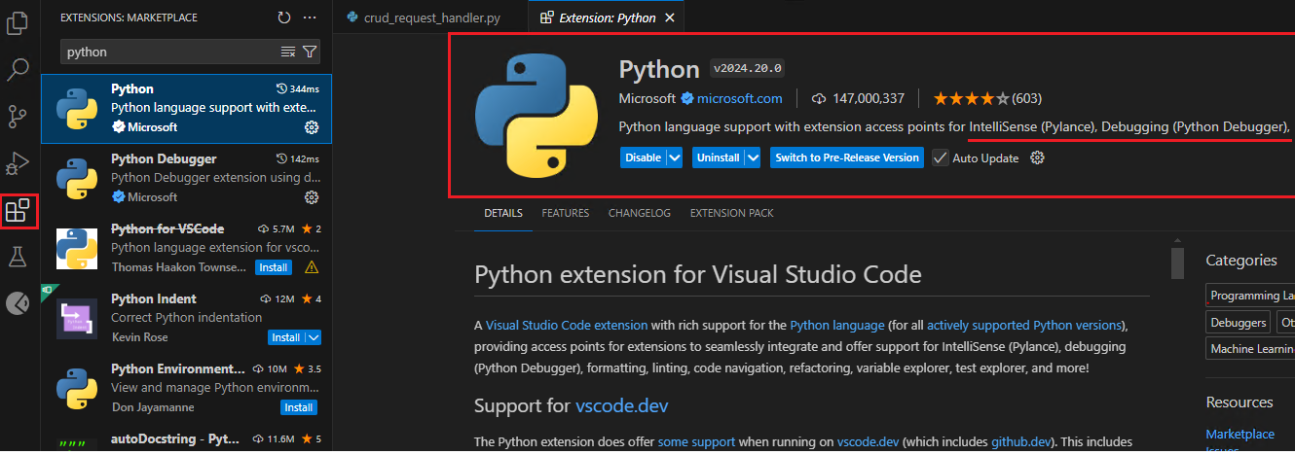
Task: Open the Visual Studio Code extension link
Action: [x=567, y=325]
